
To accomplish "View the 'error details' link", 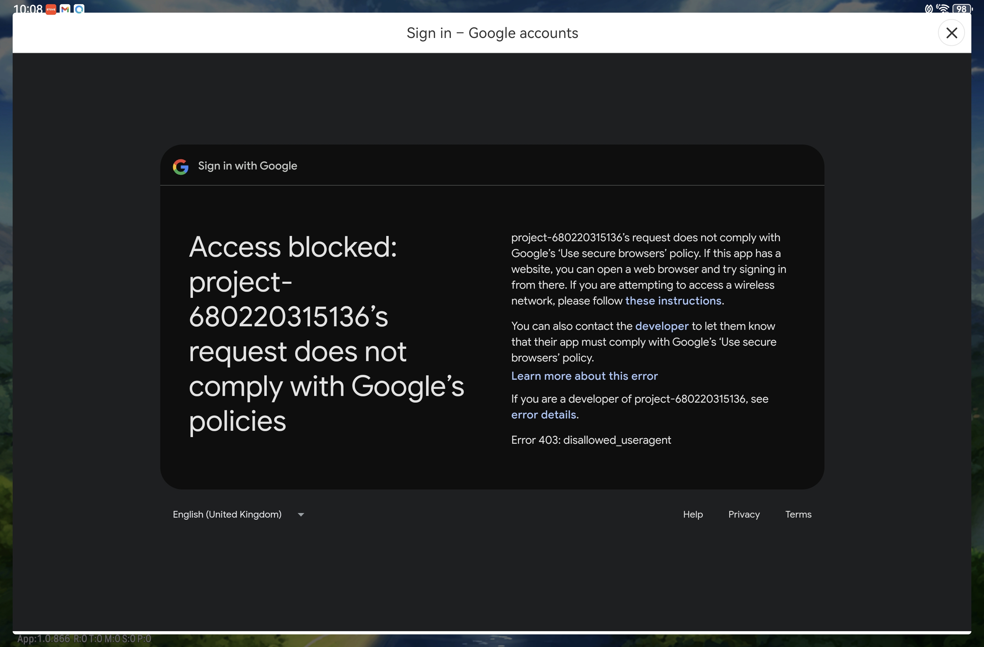I will pos(543,415).
